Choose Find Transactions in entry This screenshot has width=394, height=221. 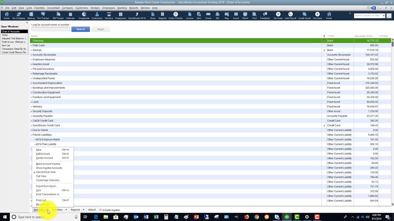tap(48, 194)
